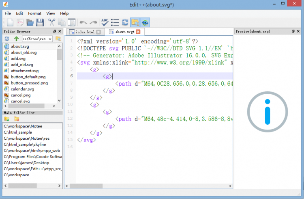Click the file list vertical scrollbar down arrow
The width and height of the screenshot is (304, 199).
[x=60, y=101]
